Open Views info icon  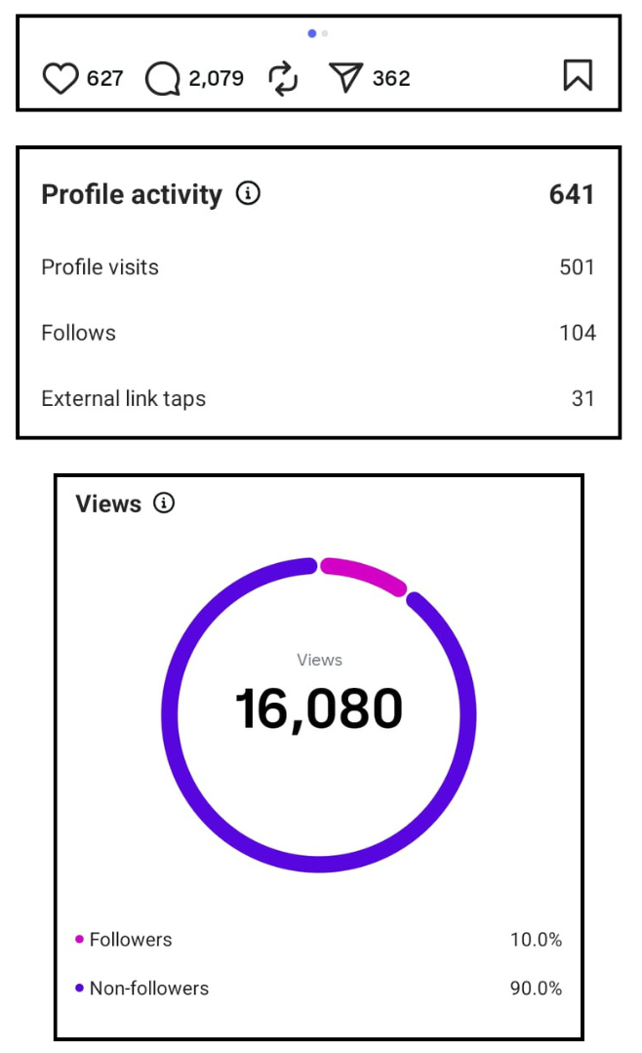(164, 504)
